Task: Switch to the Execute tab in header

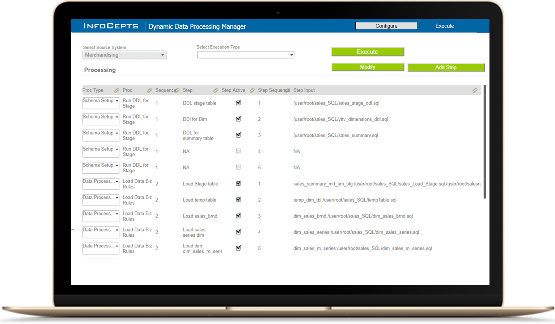Action: 444,26
